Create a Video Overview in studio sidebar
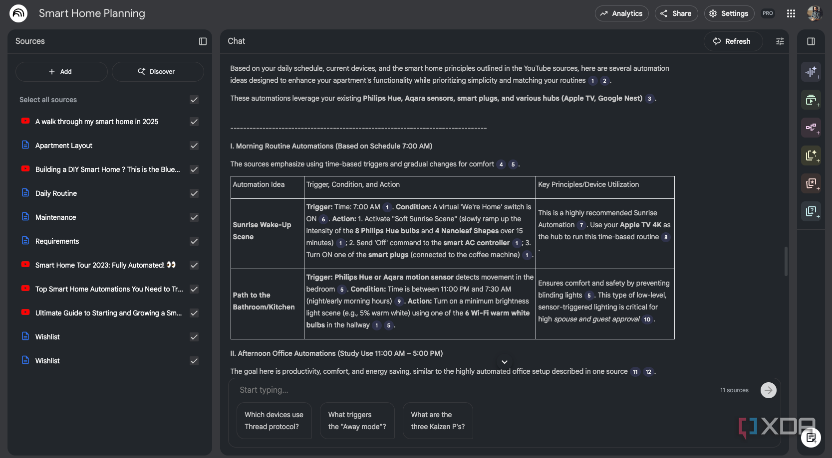The image size is (832, 458). coord(811,99)
